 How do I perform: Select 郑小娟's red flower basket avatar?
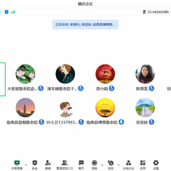click(x=105, y=74)
